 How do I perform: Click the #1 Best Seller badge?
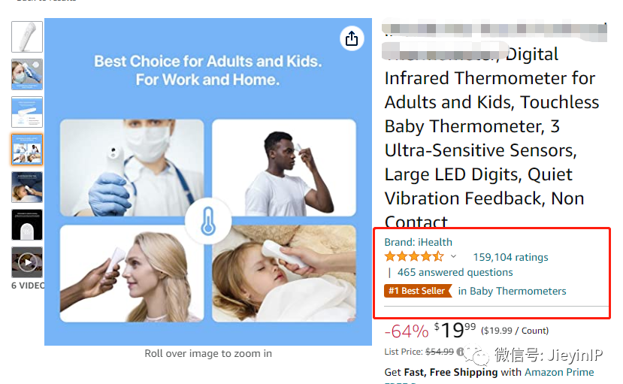point(418,291)
